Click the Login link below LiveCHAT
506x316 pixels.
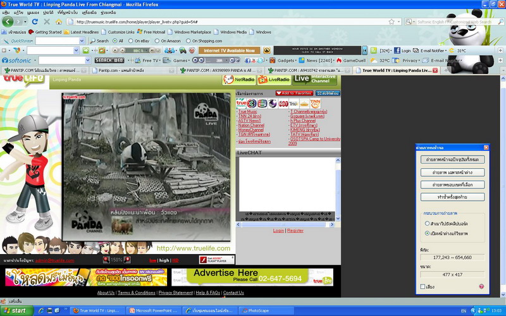point(278,231)
